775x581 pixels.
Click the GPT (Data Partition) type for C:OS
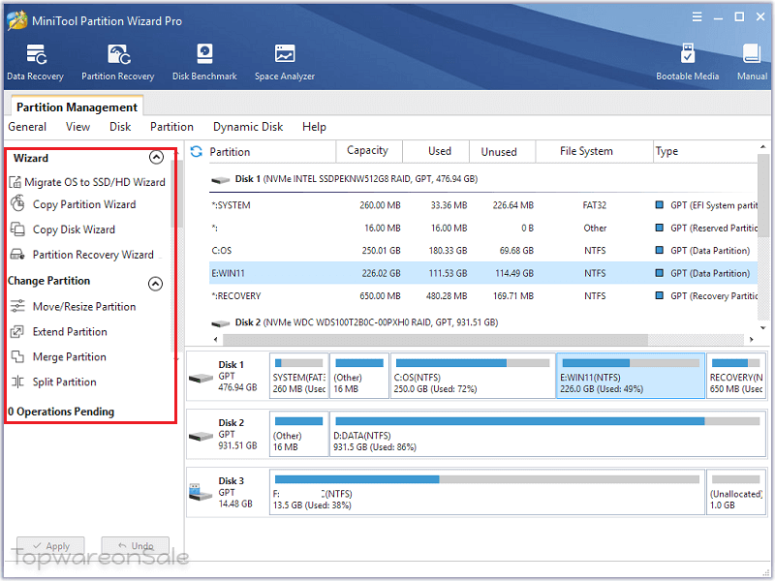pos(710,251)
